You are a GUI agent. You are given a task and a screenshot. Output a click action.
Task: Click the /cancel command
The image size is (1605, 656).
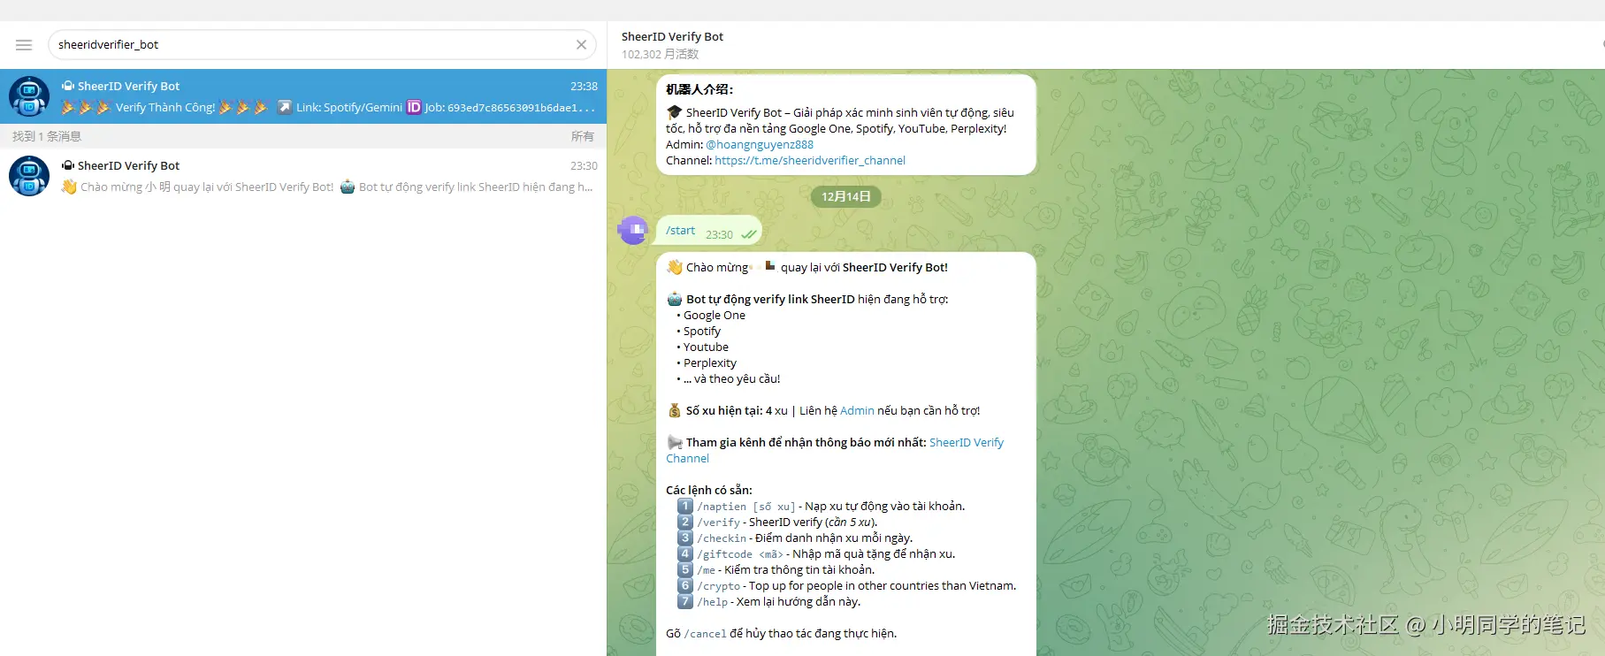point(705,634)
